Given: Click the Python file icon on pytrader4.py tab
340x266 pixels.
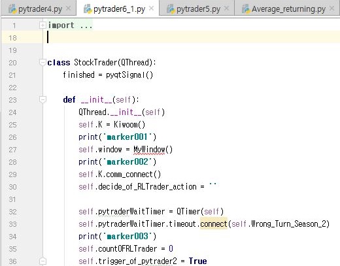Looking at the screenshot, I should tap(12, 9).
